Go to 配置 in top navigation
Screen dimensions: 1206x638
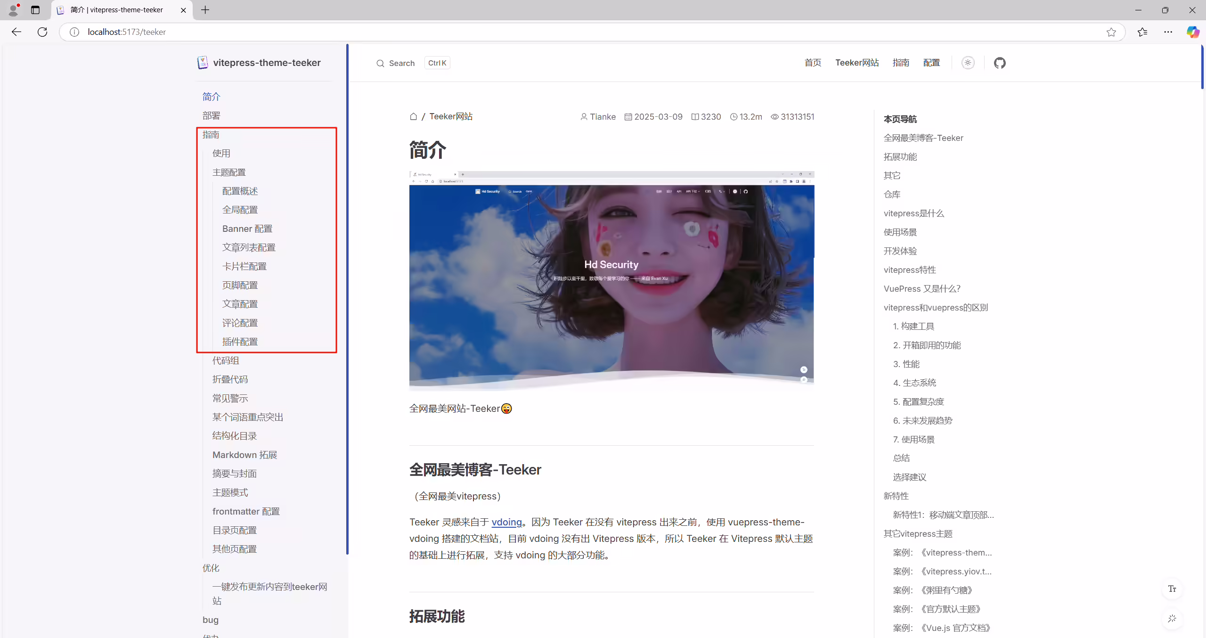click(x=931, y=63)
